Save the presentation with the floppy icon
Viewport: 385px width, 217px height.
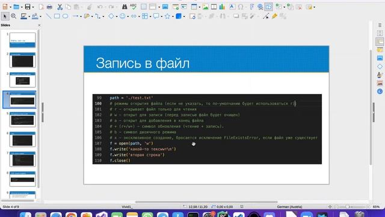pos(28,7)
